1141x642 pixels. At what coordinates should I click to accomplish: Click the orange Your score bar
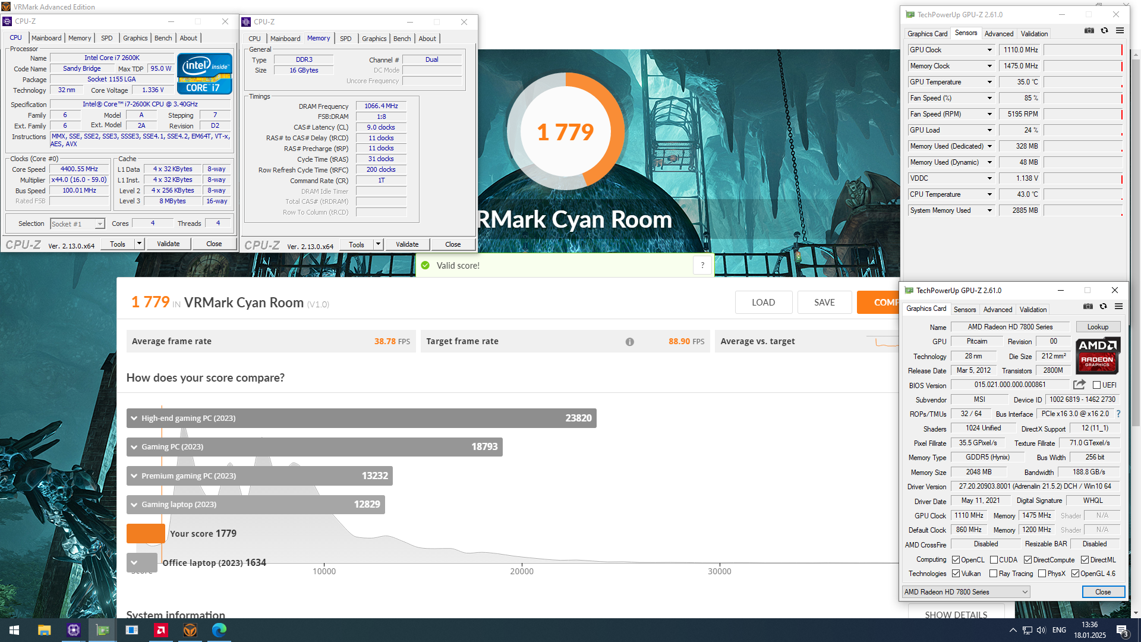[x=146, y=534]
